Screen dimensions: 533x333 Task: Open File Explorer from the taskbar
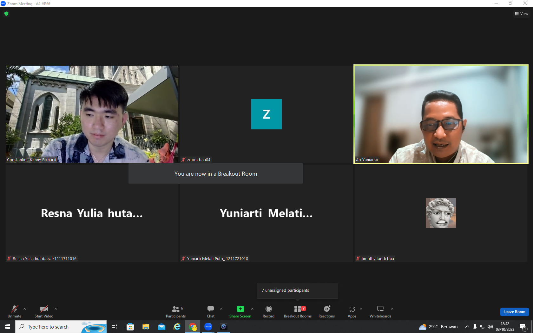tap(146, 327)
